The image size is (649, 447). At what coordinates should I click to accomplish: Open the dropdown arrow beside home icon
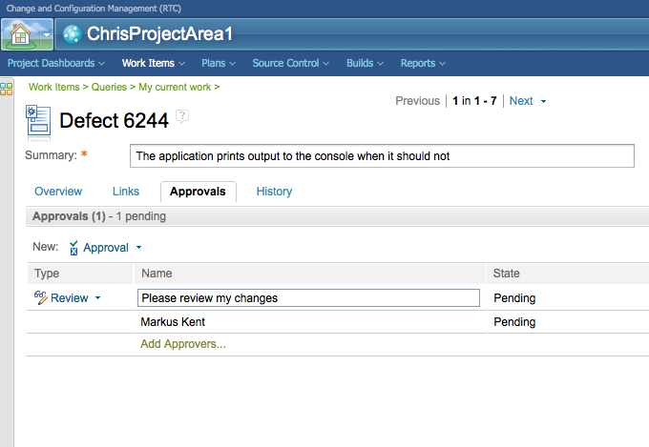pyautogui.click(x=47, y=35)
